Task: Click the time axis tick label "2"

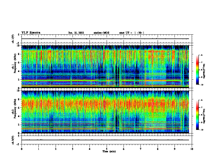Action: coord(56,149)
